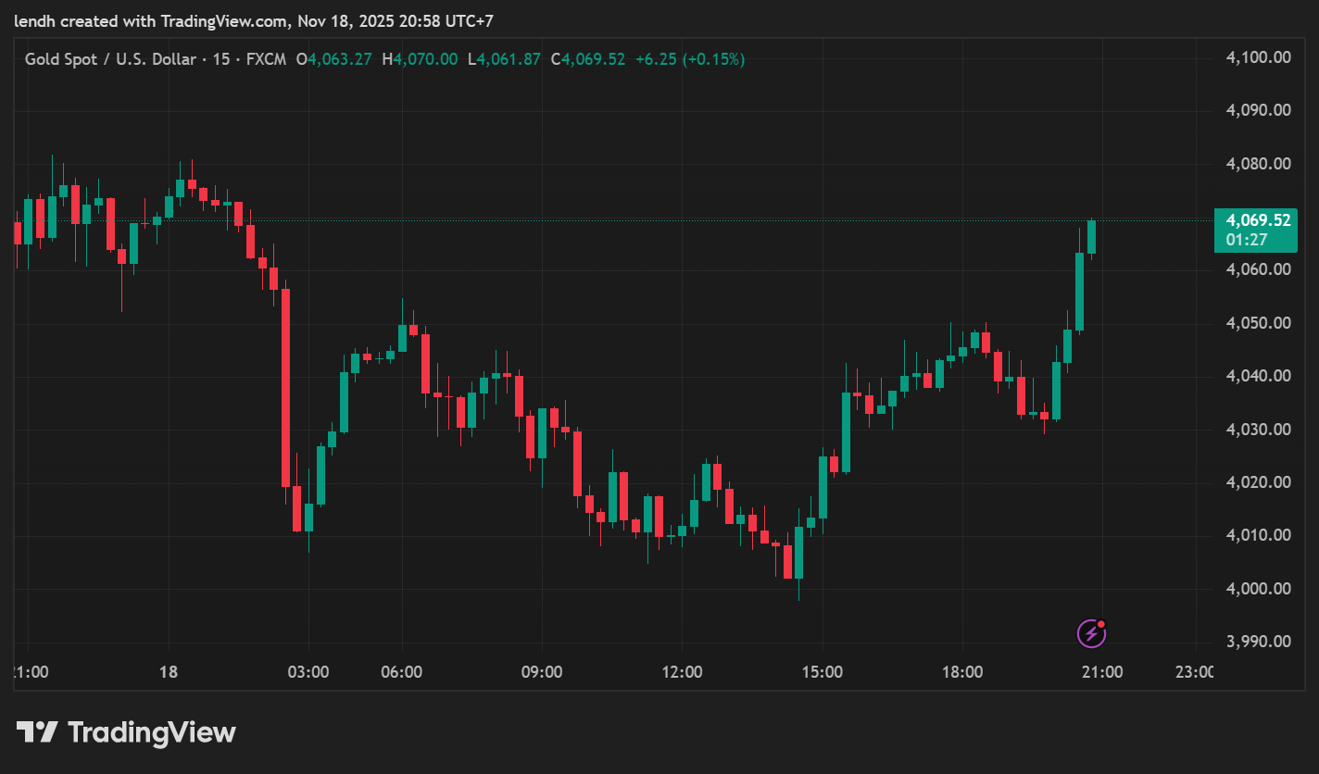Open the TradingView wordmark link
1319x774 pixels.
[x=152, y=733]
